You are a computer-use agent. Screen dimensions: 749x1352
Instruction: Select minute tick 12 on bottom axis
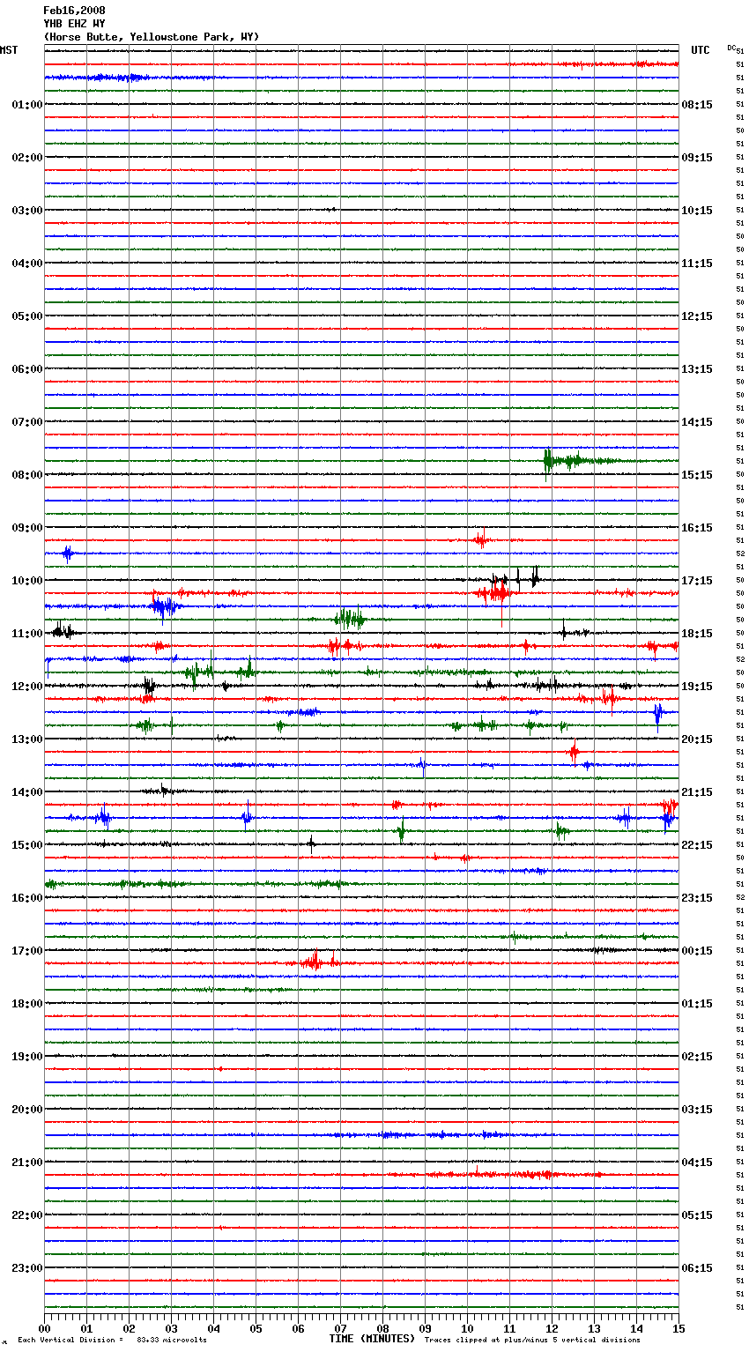tap(552, 1328)
